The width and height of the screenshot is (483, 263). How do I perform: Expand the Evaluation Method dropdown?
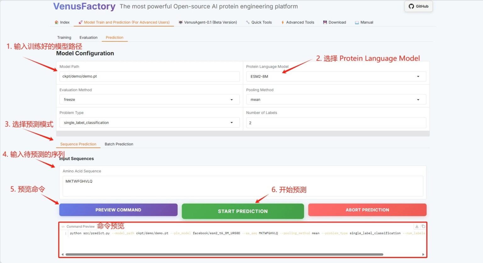[149, 99]
